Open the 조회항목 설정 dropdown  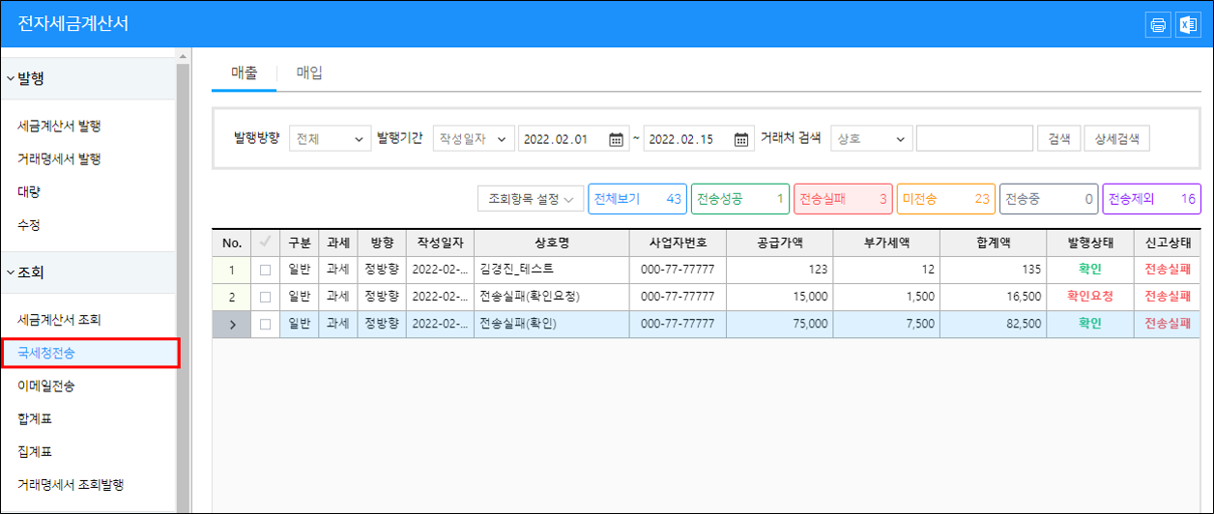pos(531,199)
